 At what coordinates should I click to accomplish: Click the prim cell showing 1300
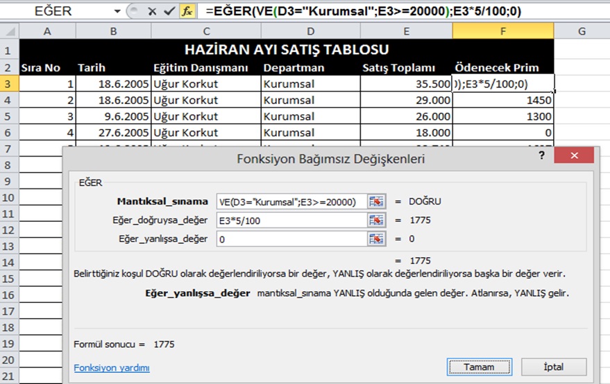pos(503,116)
